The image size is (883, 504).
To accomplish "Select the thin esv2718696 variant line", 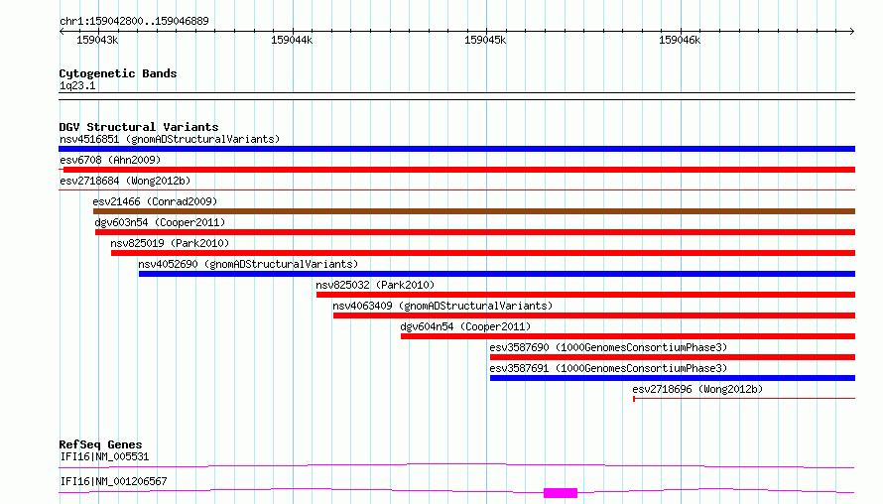I will (744, 399).
